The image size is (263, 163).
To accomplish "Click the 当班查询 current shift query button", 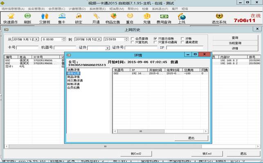I will pos(235,43).
